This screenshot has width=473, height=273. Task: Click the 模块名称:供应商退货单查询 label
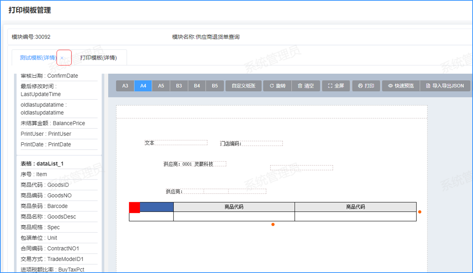(x=206, y=37)
